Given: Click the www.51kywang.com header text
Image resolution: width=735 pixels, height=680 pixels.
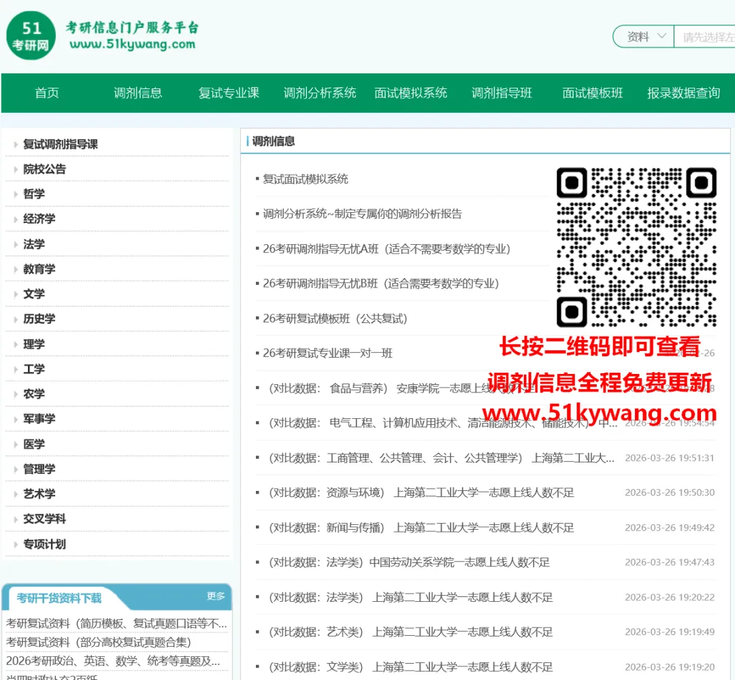Looking at the screenshot, I should 132,44.
